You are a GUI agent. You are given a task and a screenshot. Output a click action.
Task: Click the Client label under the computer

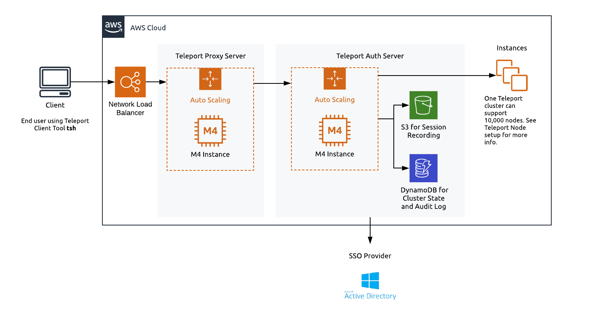[55, 105]
